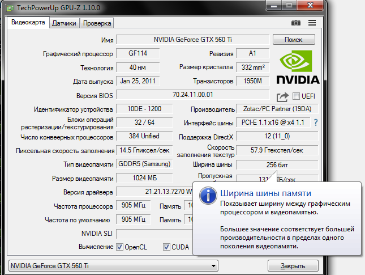
Task: Click the revision A1 field
Action: pos(252,53)
